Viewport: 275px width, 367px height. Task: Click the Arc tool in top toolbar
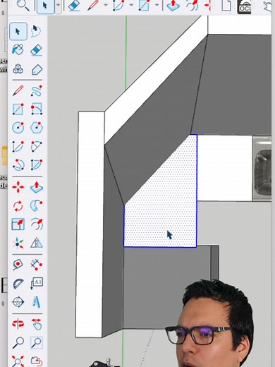pyautogui.click(x=118, y=5)
